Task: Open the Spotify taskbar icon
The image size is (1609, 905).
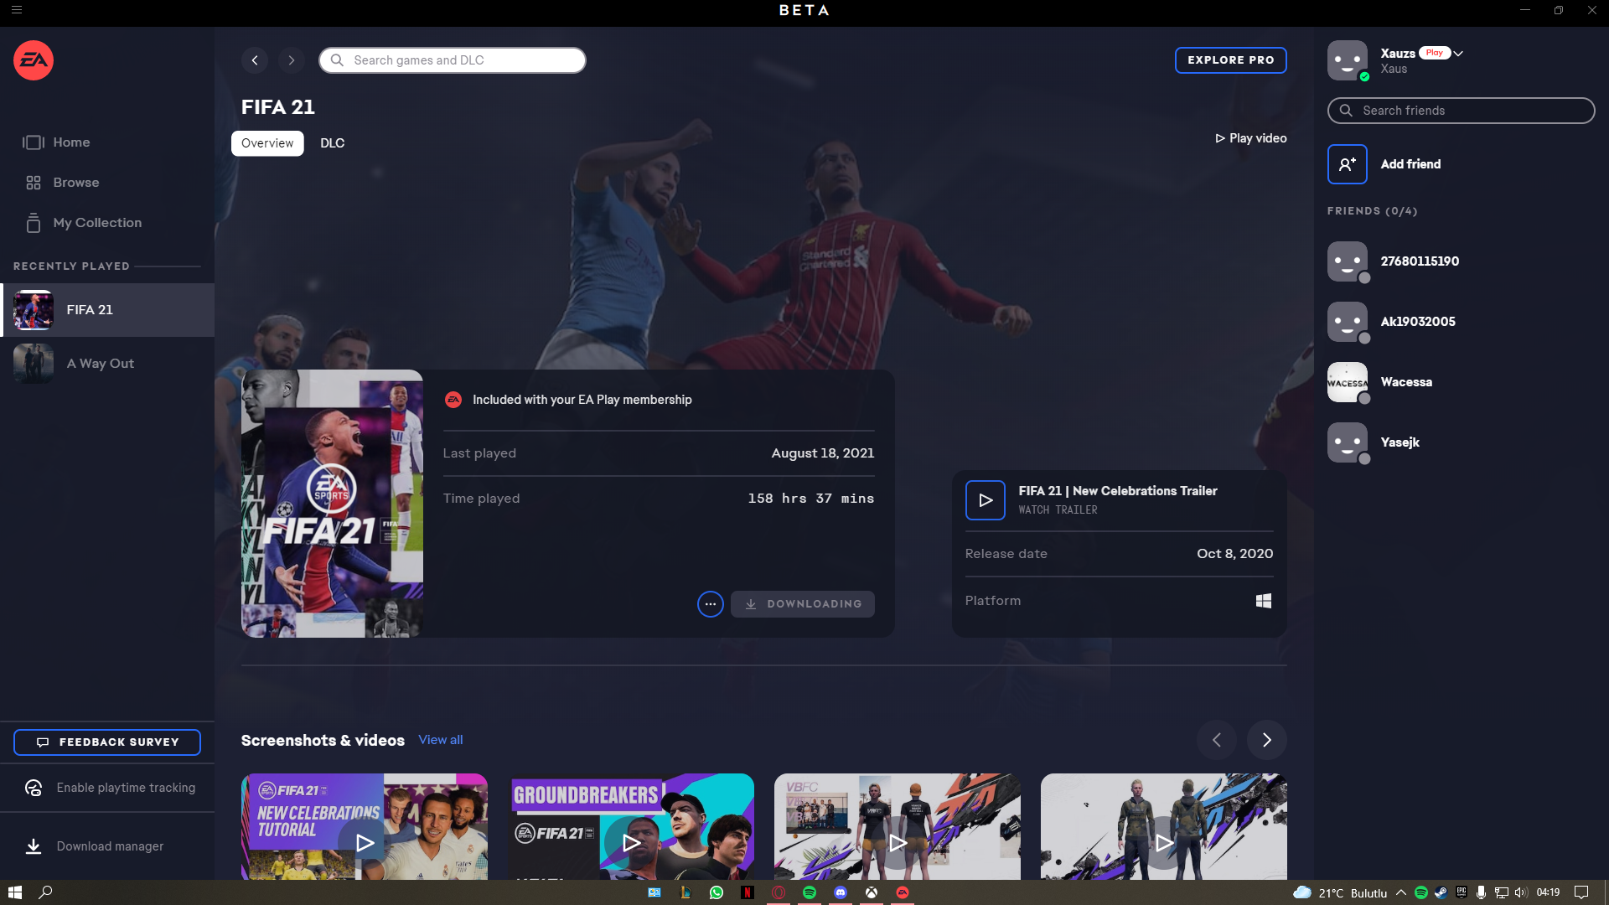Action: [x=810, y=892]
